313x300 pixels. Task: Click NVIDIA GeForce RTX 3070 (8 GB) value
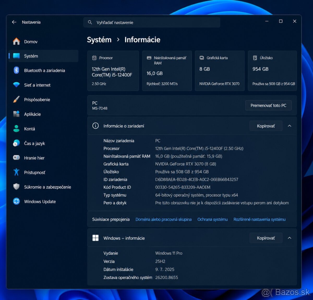(186, 164)
